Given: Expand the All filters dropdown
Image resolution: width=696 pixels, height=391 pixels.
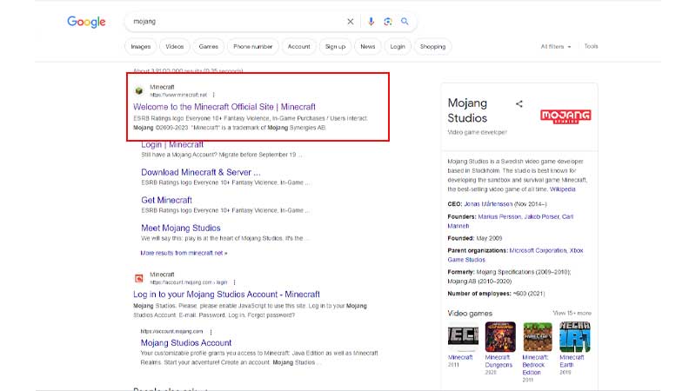Looking at the screenshot, I should [x=556, y=47].
